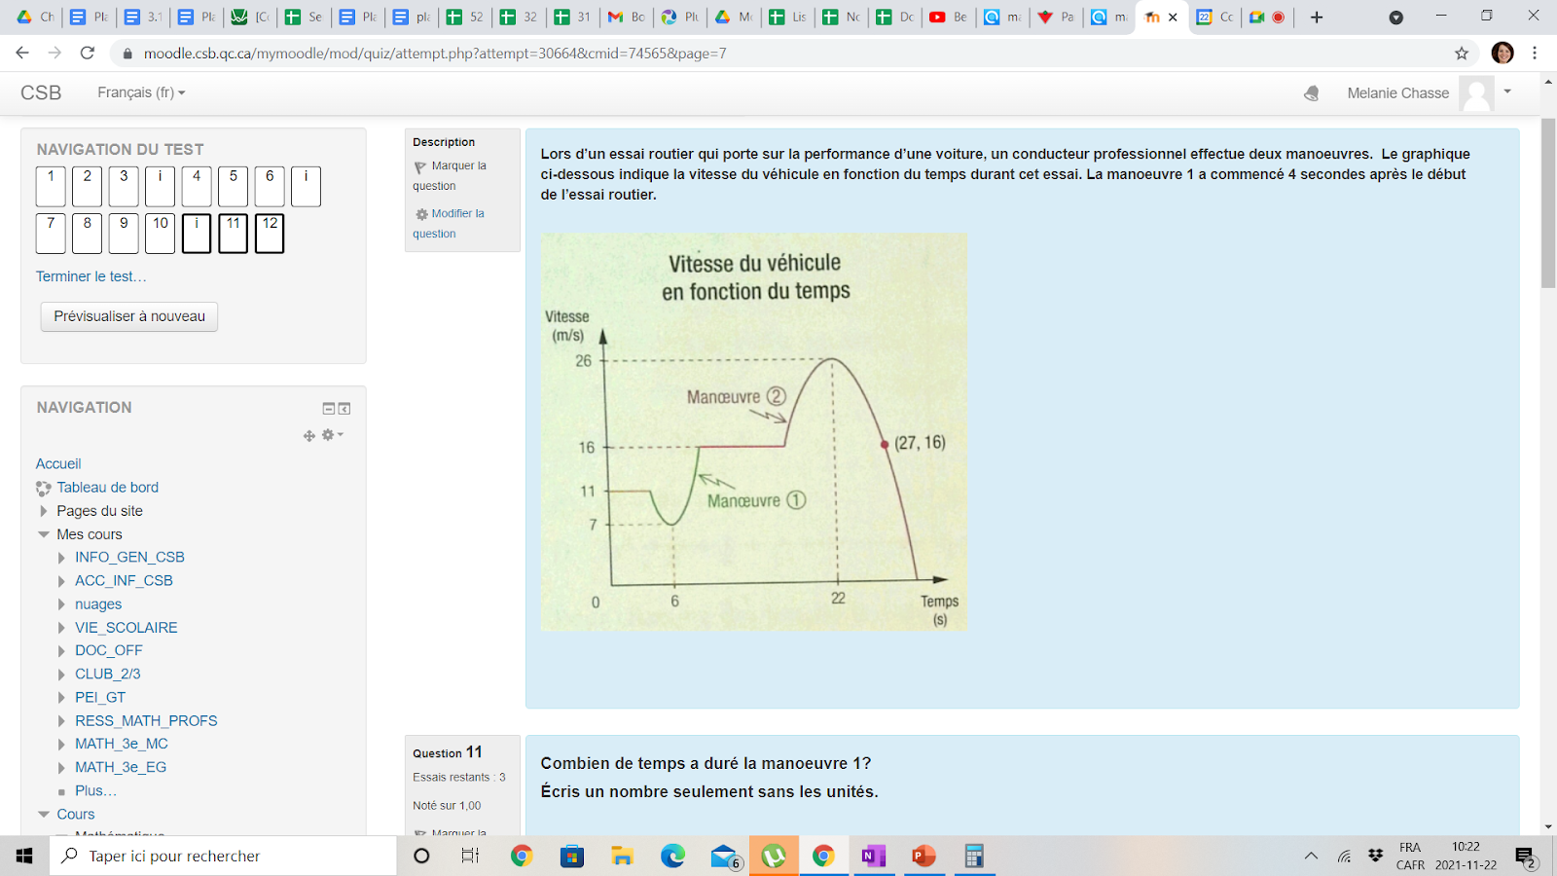1557x876 pixels.
Task: Open the Français (fr) language dropdown
Action: [141, 92]
